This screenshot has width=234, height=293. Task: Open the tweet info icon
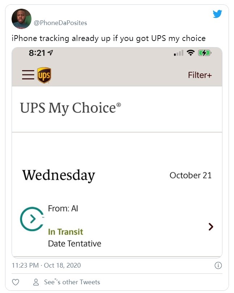tap(218, 265)
